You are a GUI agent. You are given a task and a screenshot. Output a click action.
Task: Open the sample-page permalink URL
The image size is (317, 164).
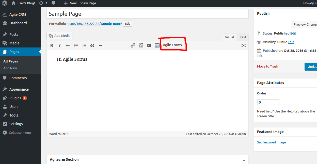[94, 24]
